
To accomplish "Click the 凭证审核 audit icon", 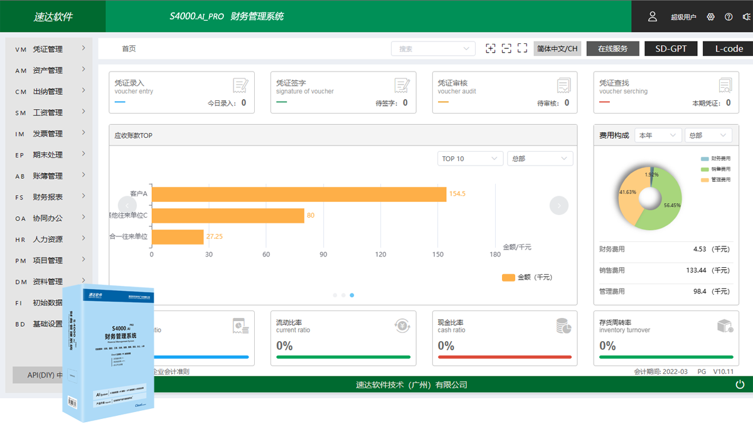I will coord(563,86).
